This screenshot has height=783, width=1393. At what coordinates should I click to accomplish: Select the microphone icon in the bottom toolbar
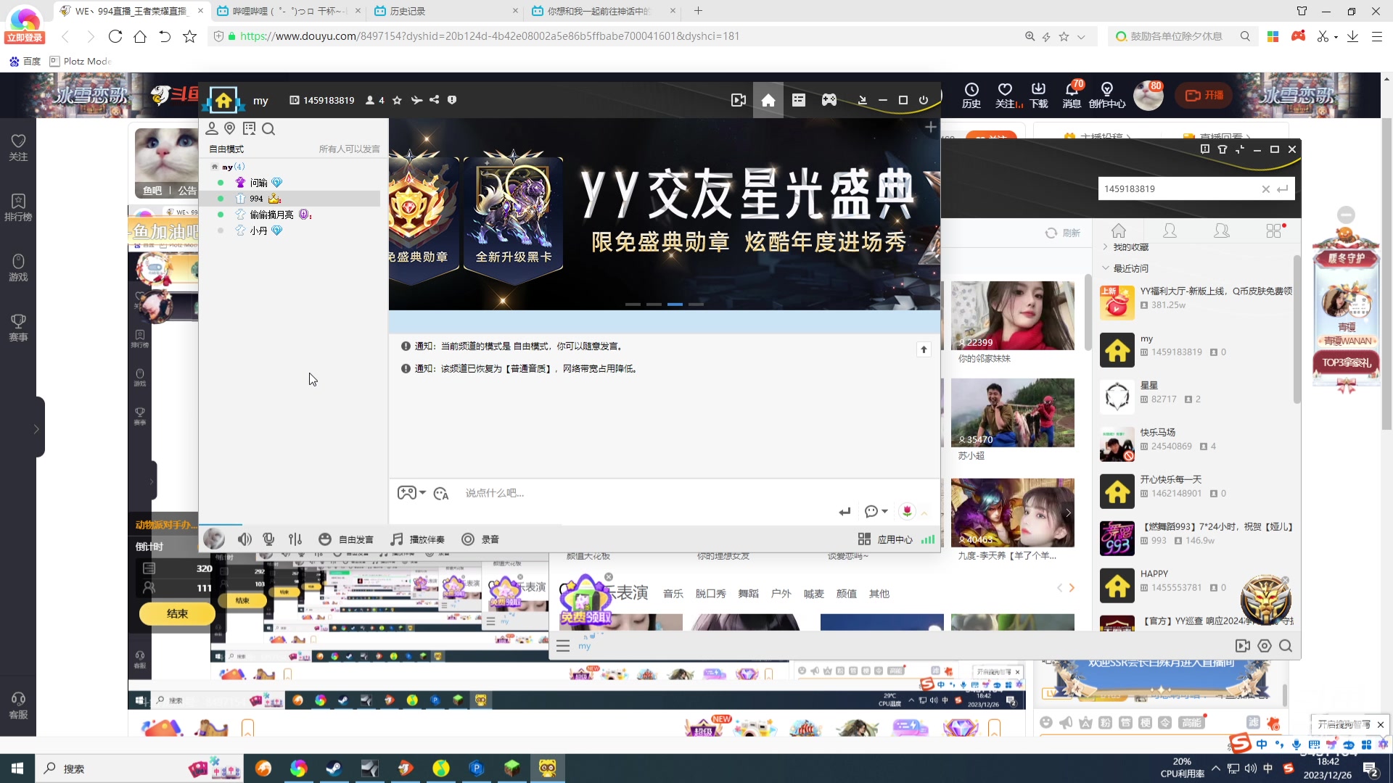pos(268,539)
